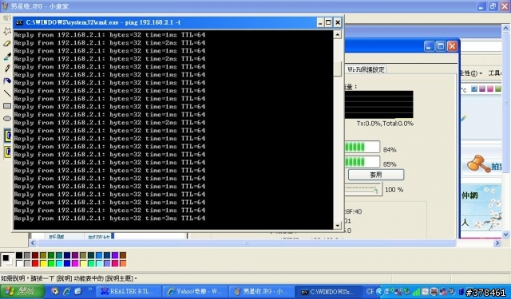Screen dimensions: 511x299
Task: Open the CH language indicator
Action: [x=370, y=292]
